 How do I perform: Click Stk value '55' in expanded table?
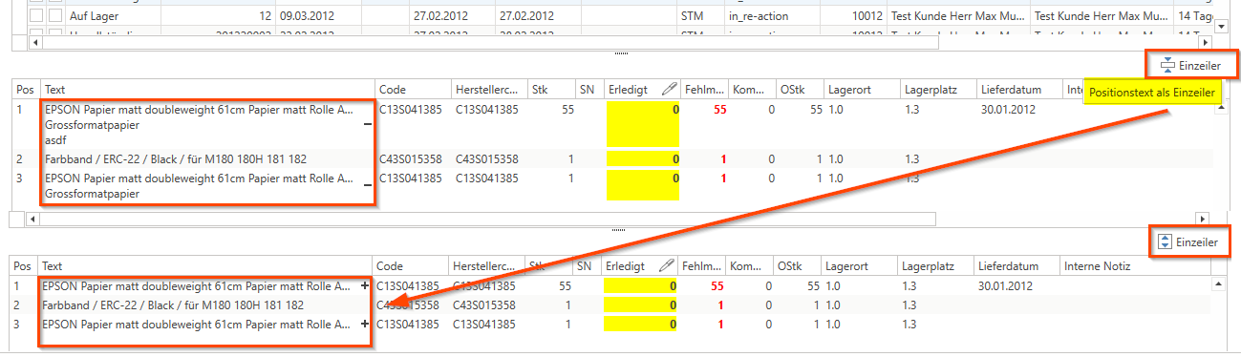click(567, 110)
